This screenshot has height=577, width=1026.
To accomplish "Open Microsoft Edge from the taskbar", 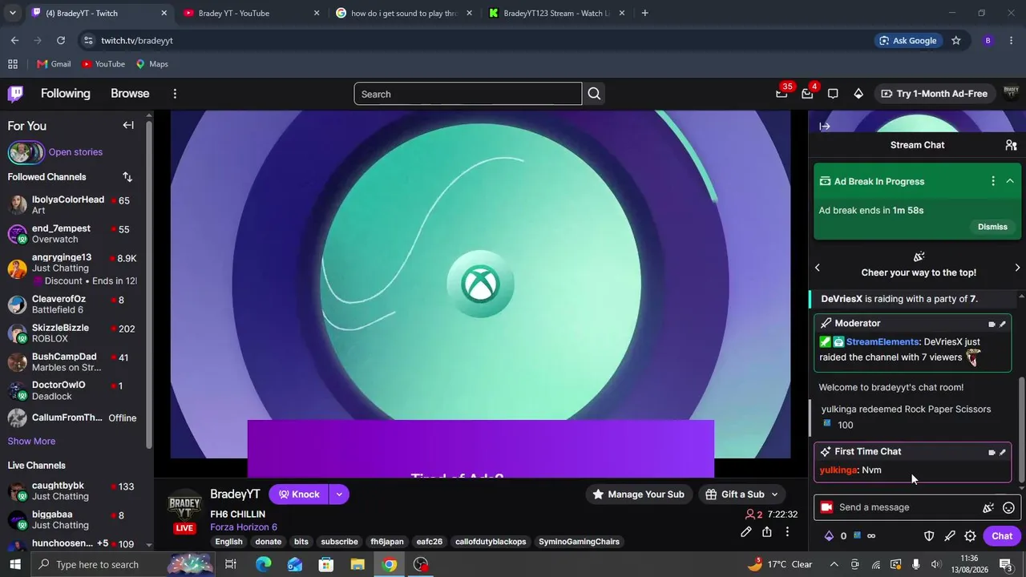I will pyautogui.click(x=264, y=564).
